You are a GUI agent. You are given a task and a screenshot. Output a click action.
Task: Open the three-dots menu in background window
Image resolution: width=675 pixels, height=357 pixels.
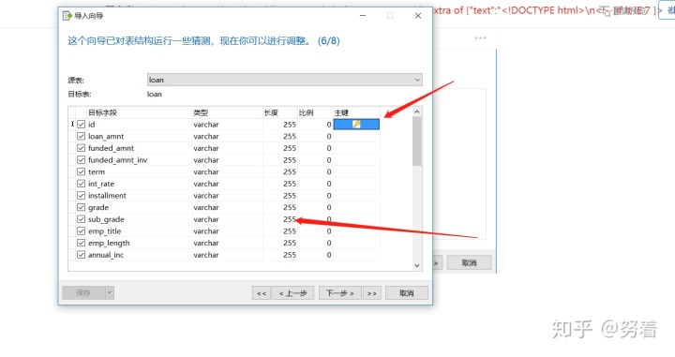[480, 37]
